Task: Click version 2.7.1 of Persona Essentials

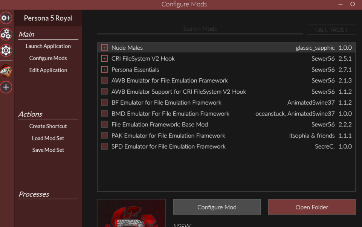Action: [x=345, y=70]
